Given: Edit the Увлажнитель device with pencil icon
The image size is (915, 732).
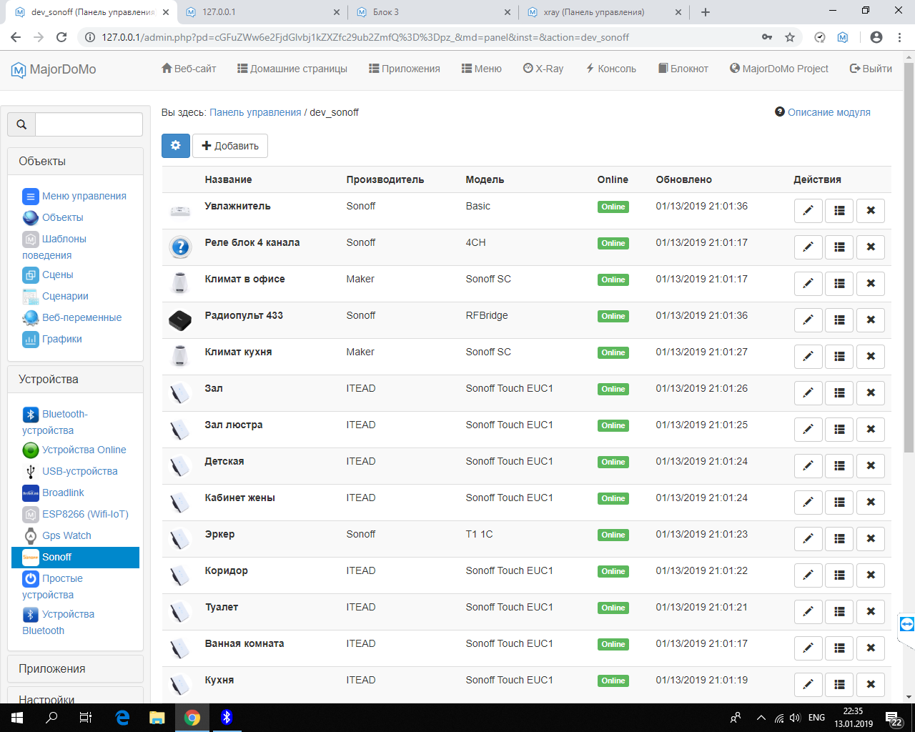Looking at the screenshot, I should tap(808, 211).
